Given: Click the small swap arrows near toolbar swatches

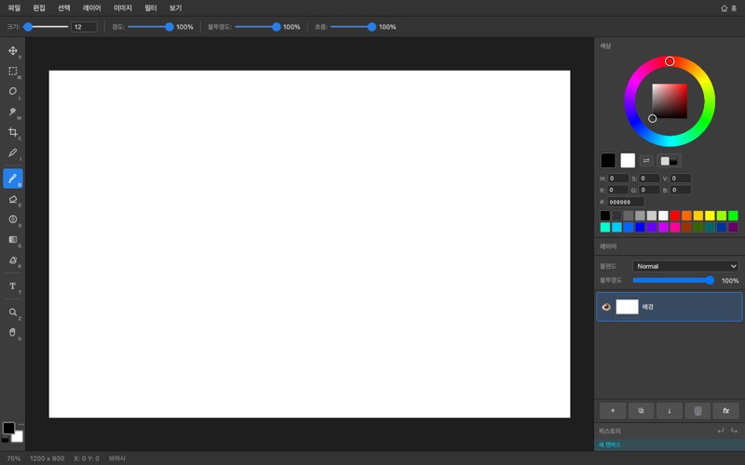Looking at the screenshot, I should (x=20, y=425).
